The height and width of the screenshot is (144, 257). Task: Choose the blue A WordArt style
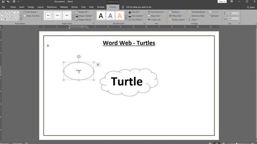pyautogui.click(x=110, y=16)
